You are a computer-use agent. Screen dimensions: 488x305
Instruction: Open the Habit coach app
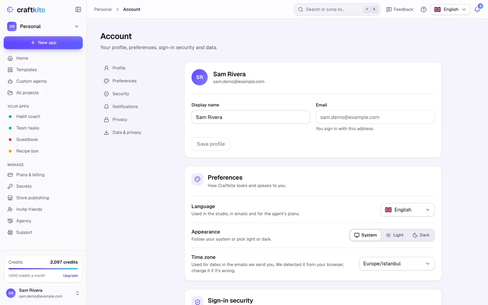point(43,117)
